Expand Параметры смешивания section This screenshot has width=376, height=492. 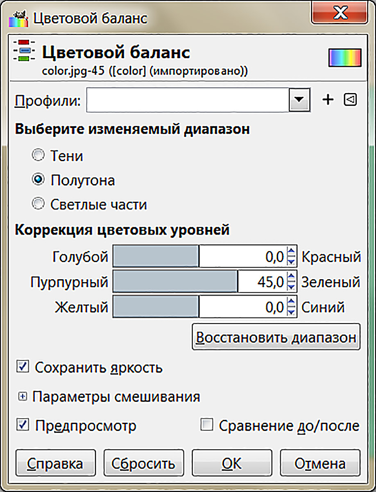click(x=23, y=396)
